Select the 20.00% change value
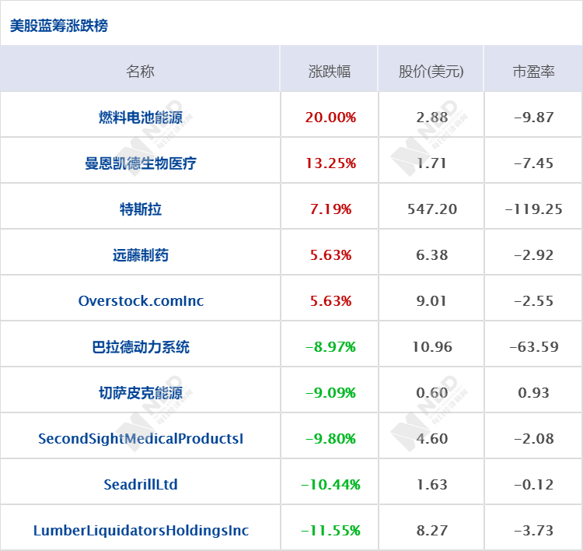 (x=330, y=118)
